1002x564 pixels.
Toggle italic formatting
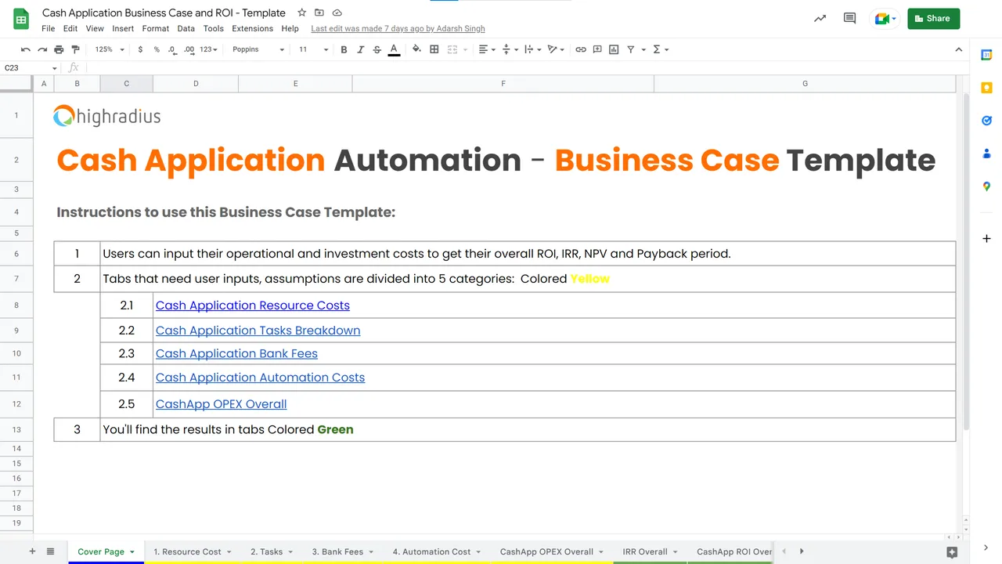pos(360,49)
